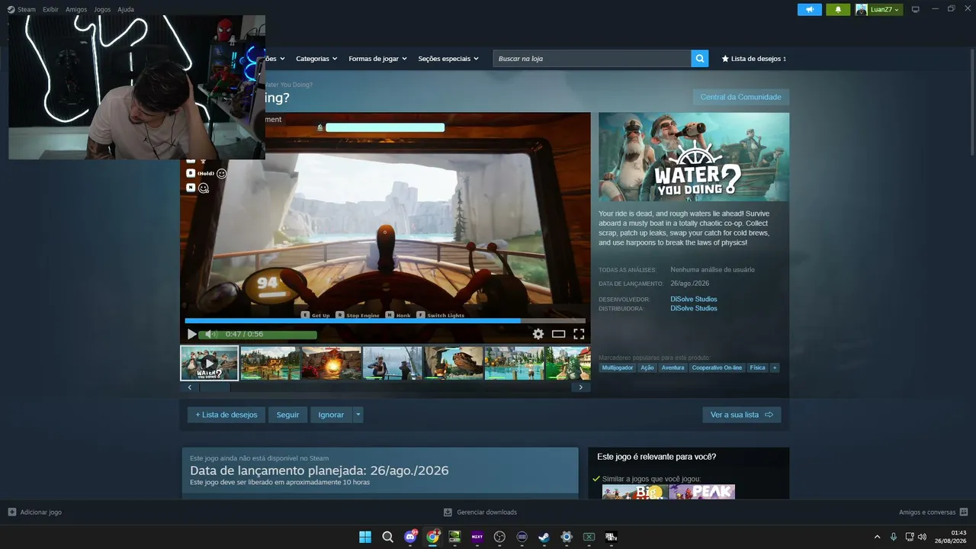
Task: Open the LuanZ7 account dropdown
Action: (878, 9)
